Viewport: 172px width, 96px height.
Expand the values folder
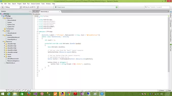[x=5, y=56]
